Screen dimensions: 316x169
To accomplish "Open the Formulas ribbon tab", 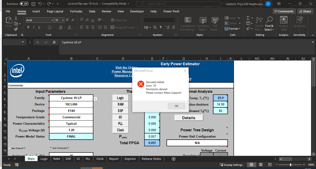I will click(76, 11).
